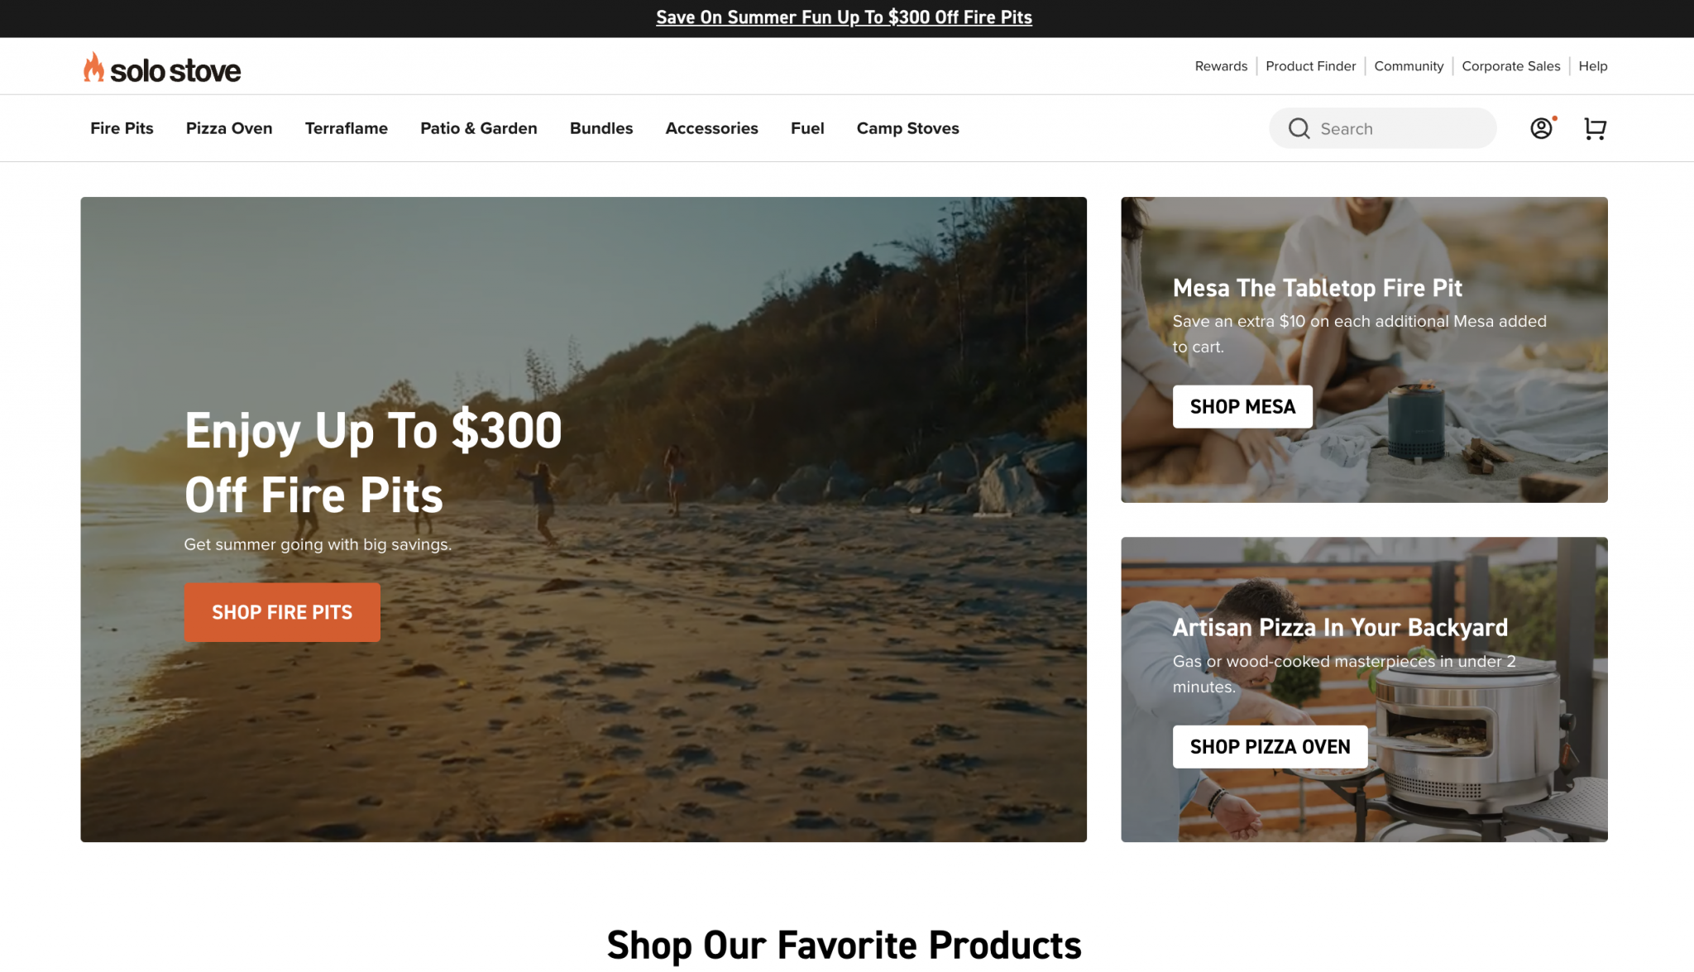Select the Fuel navigation item

point(807,128)
